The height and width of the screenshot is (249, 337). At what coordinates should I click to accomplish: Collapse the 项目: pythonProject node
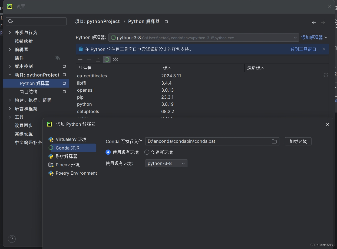[10, 75]
